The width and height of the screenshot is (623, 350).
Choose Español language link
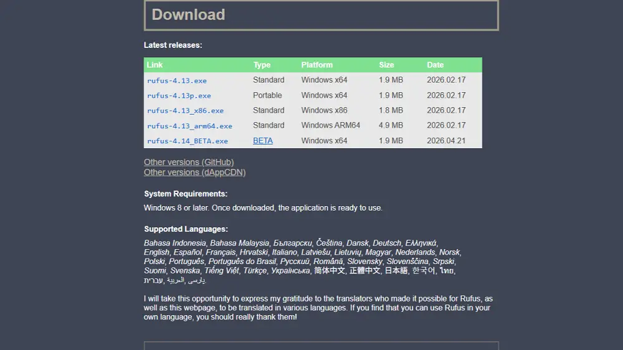(x=187, y=252)
